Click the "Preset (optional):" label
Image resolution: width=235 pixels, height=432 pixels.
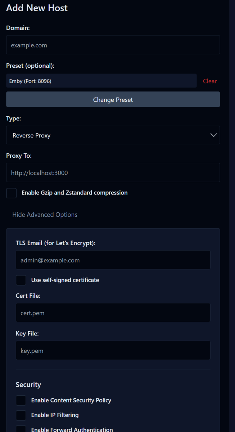coord(30,66)
